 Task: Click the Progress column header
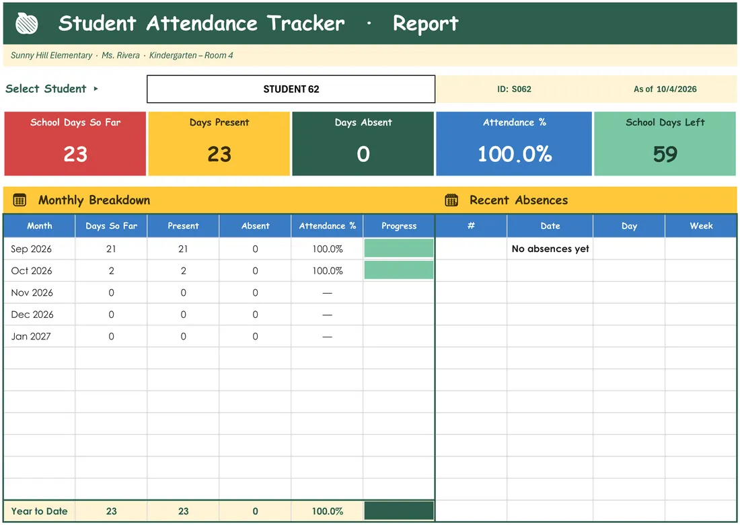(399, 226)
